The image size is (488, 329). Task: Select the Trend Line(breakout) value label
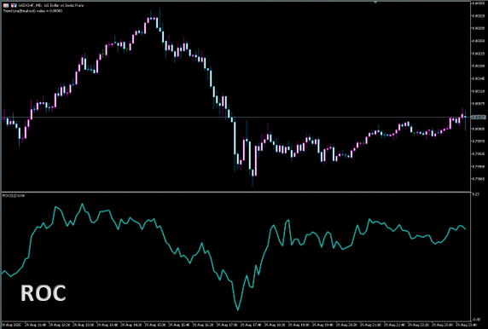click(32, 11)
